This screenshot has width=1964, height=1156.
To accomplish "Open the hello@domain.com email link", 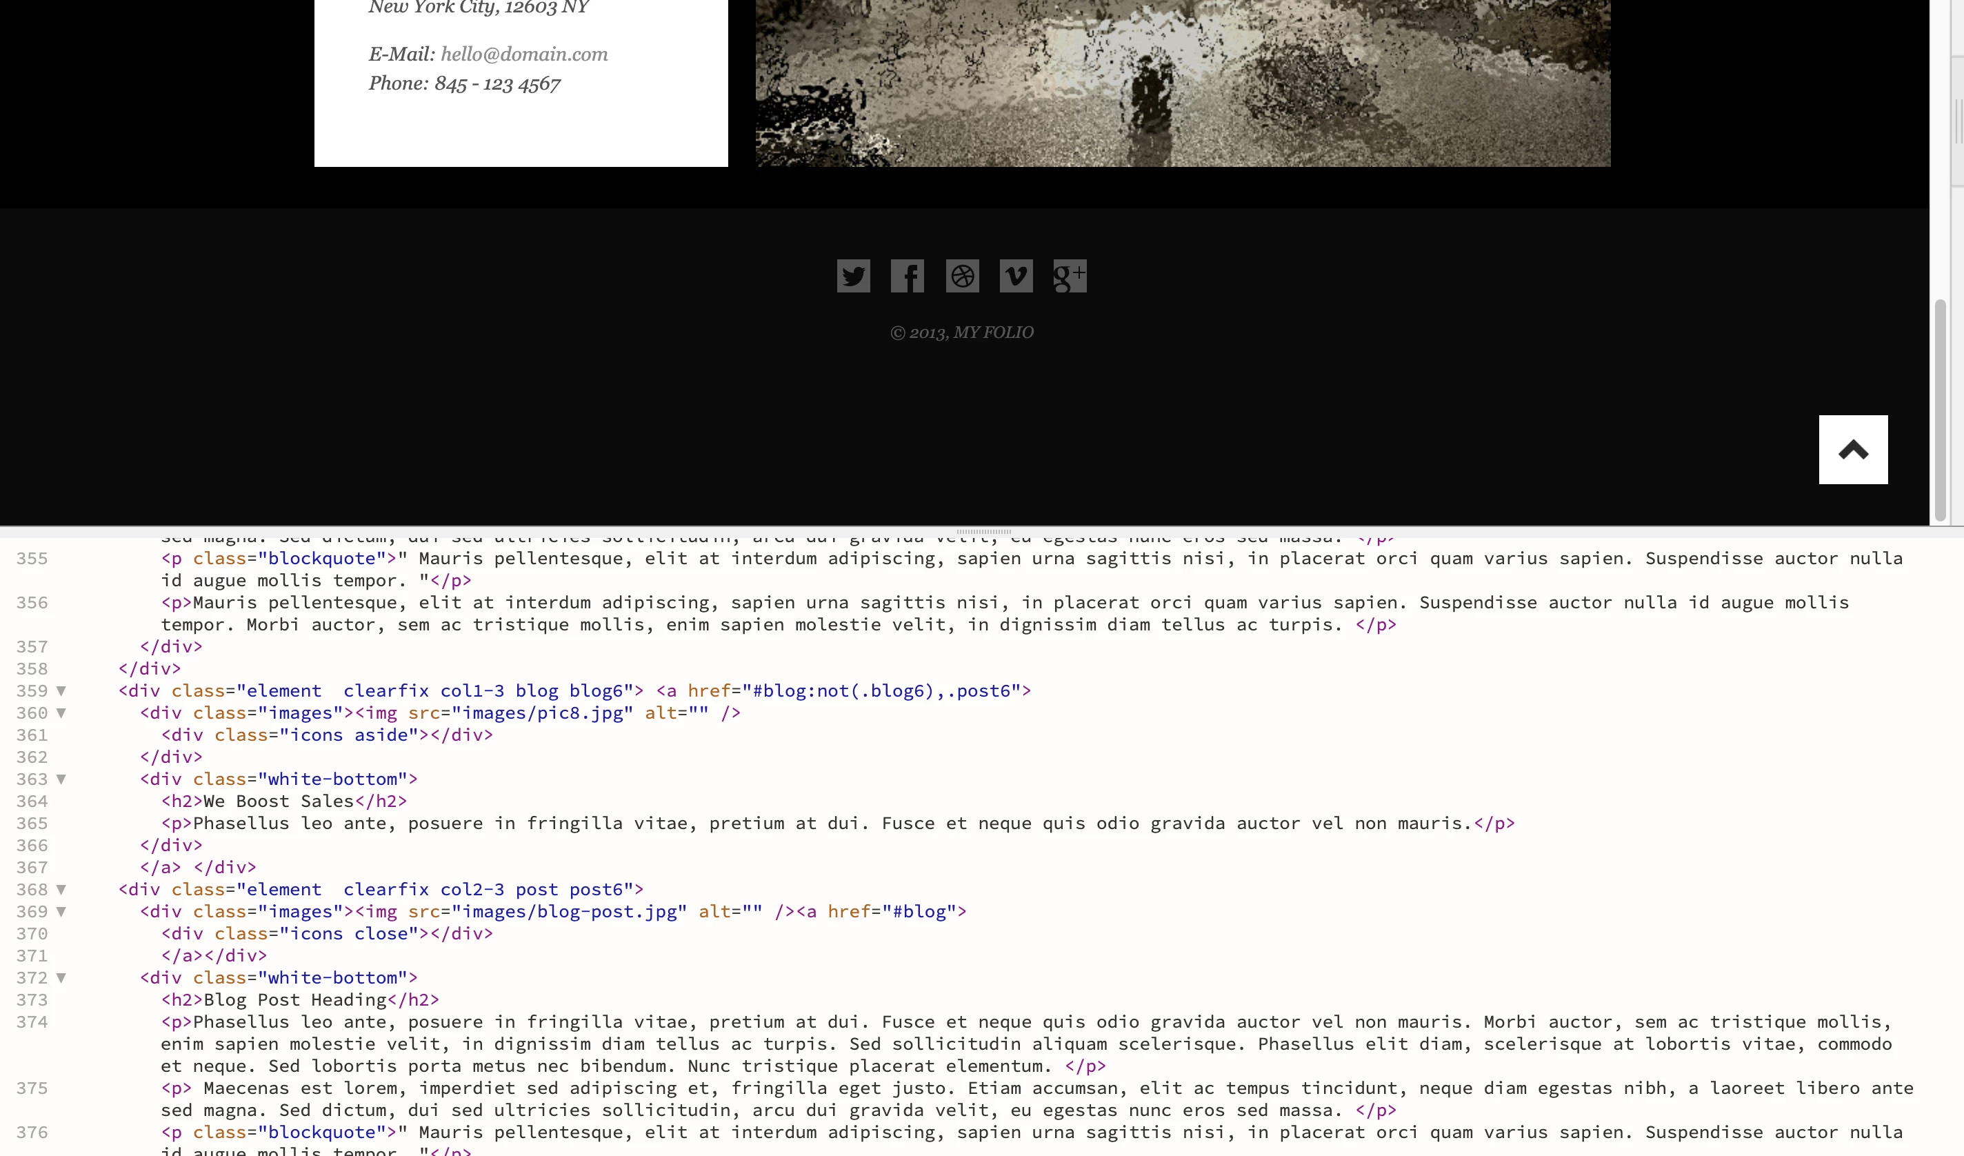I will click(523, 54).
